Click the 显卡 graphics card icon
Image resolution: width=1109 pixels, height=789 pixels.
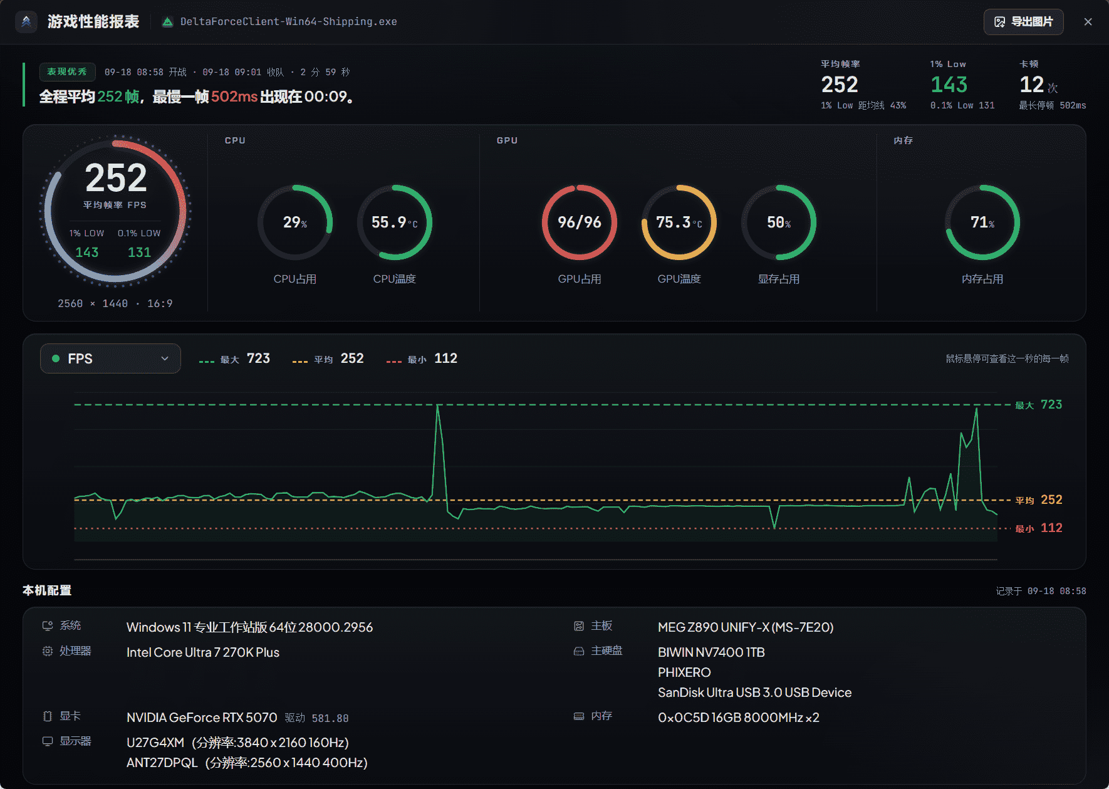(48, 716)
